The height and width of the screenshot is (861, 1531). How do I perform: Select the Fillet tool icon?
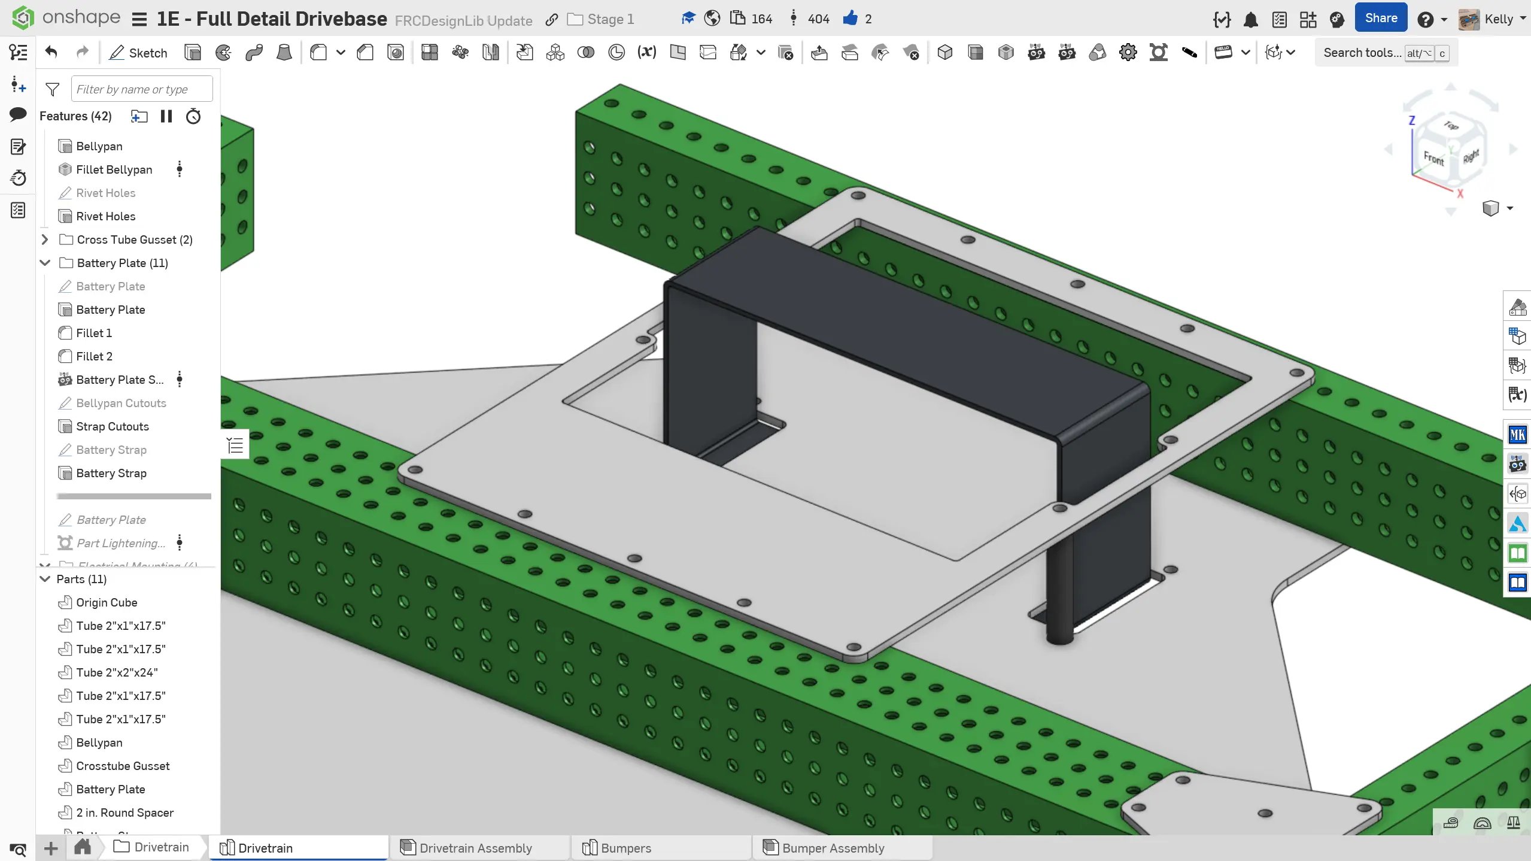318,53
